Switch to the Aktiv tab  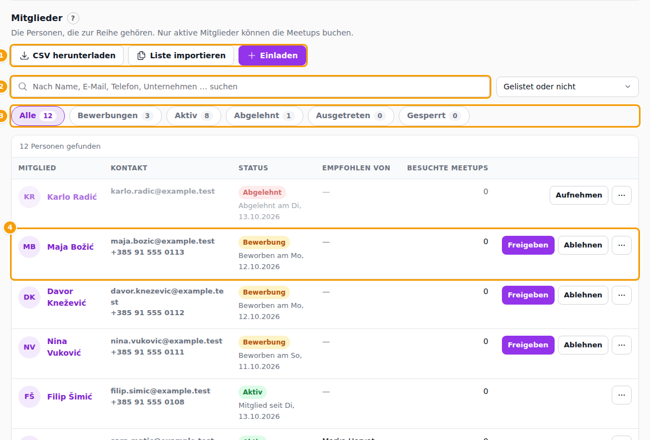click(194, 116)
